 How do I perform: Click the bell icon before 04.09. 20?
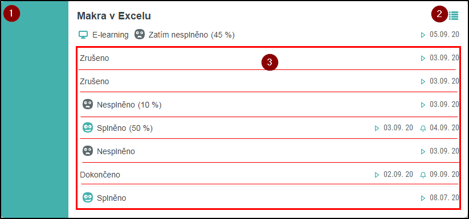point(423,129)
